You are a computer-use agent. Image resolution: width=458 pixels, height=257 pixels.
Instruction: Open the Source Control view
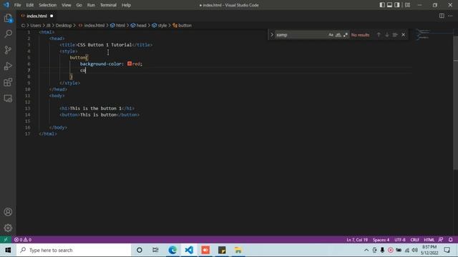(x=8, y=50)
